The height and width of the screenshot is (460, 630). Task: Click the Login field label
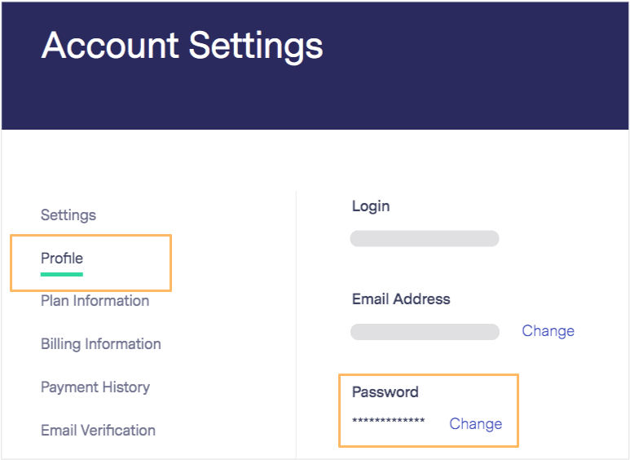point(371,206)
